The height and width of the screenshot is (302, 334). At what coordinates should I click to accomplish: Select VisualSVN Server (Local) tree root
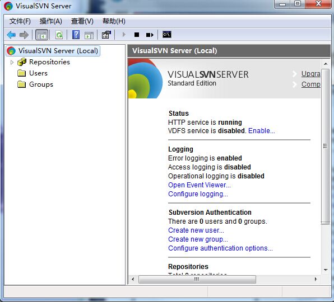click(x=53, y=51)
